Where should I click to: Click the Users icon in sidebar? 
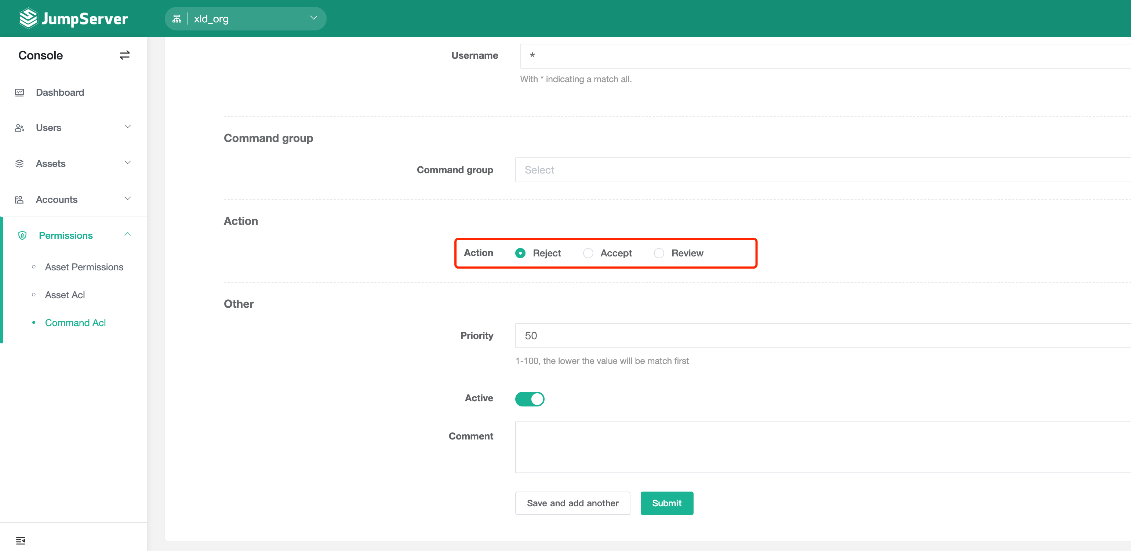point(20,127)
